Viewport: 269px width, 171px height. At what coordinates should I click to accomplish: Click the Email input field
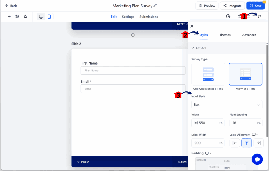[133, 89]
